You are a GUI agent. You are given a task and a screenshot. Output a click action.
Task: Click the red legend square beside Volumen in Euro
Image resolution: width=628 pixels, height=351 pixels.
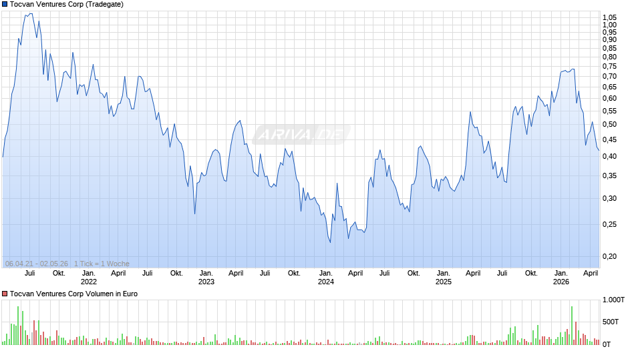click(5, 294)
